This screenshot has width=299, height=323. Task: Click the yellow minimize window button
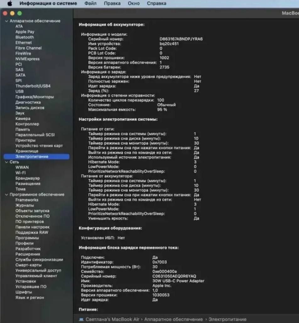tap(12, 13)
